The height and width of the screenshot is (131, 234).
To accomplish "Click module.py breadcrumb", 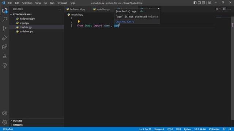I will click(75, 15).
